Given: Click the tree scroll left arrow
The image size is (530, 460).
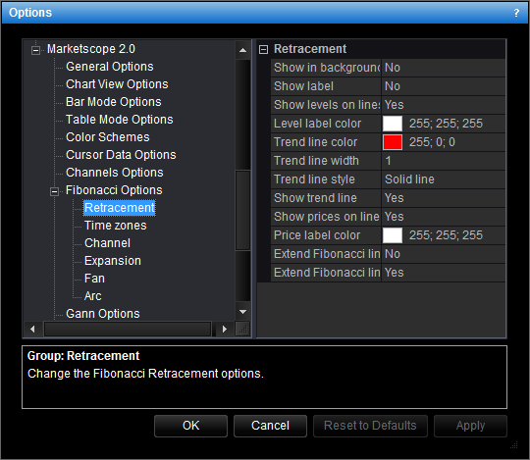Looking at the screenshot, I should click(x=32, y=329).
